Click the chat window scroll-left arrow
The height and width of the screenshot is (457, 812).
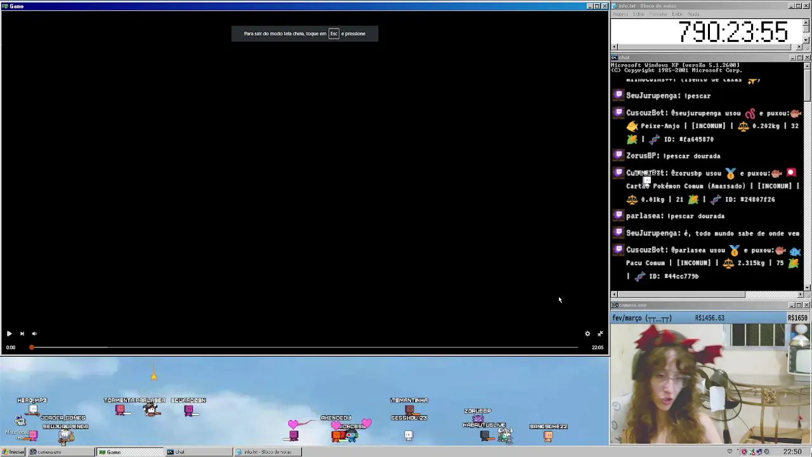coord(614,295)
